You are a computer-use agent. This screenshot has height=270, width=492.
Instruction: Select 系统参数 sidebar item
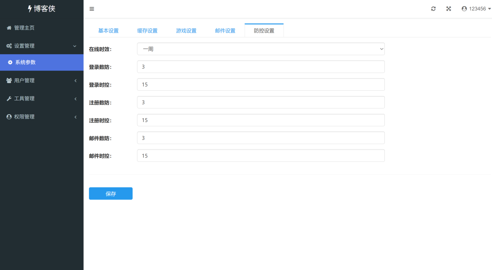(x=42, y=62)
